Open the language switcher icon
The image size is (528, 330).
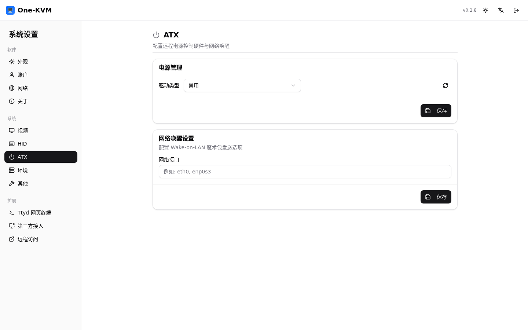(501, 10)
